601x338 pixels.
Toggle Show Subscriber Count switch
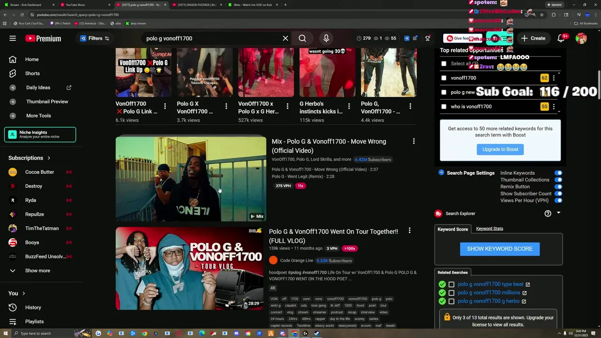pos(558,193)
